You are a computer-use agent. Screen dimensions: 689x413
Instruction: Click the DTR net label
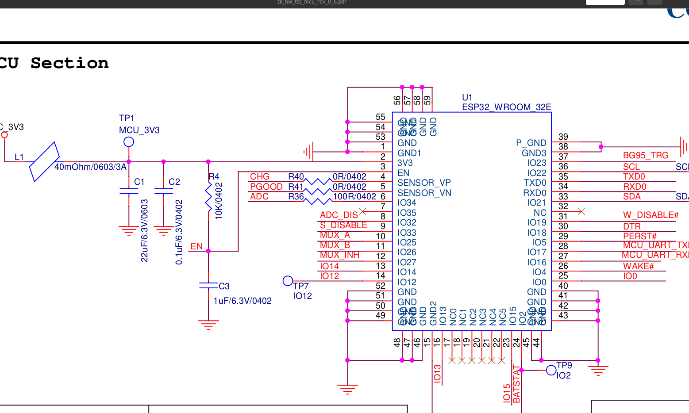[x=632, y=226]
